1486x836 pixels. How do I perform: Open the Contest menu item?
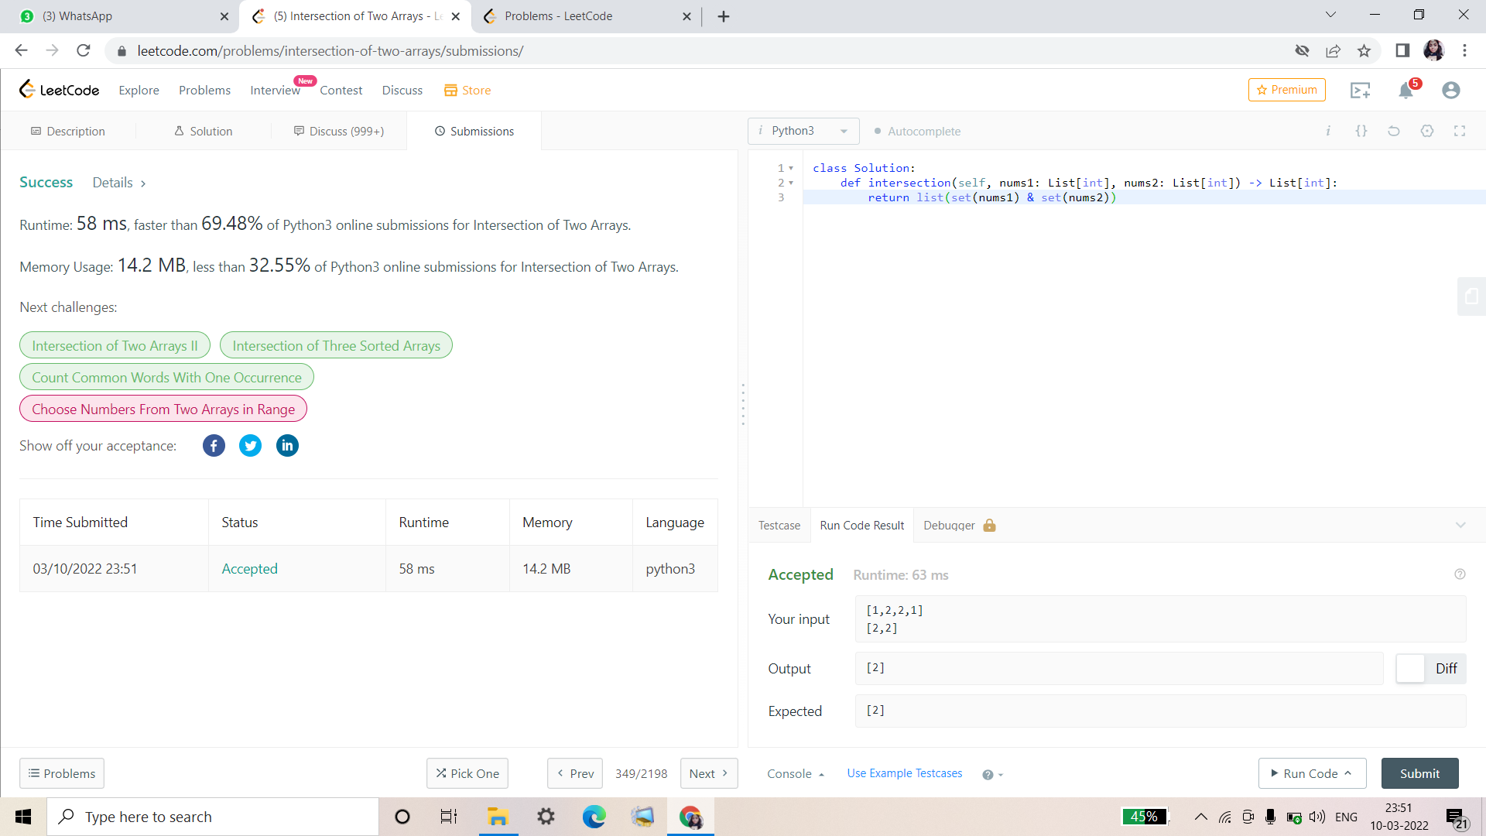[341, 91]
